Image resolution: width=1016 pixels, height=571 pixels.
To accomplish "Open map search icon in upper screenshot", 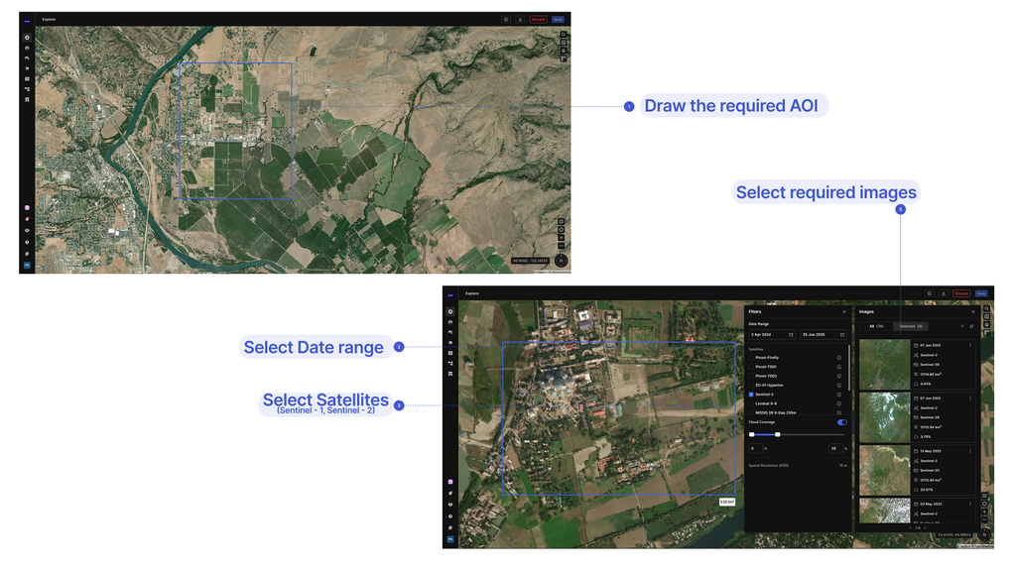I will pyautogui.click(x=564, y=35).
